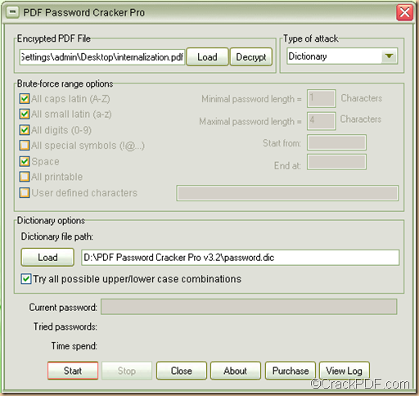
Task: Load an encrypted PDF file
Action: pos(207,56)
